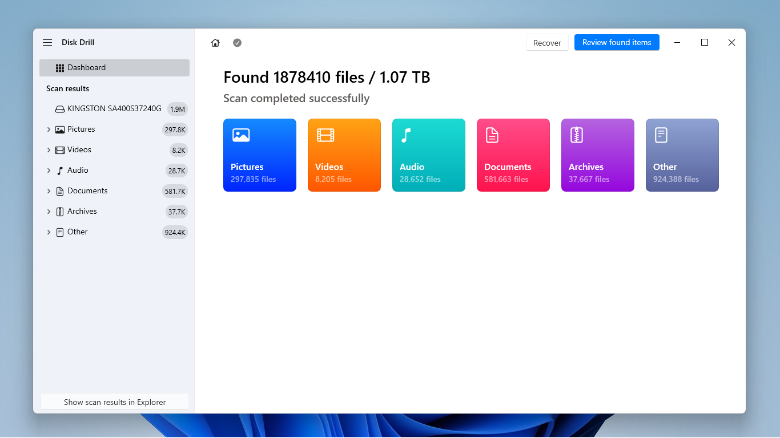Screen dimensions: 780x438
Task: Expand the Documents tree node
Action: click(x=49, y=191)
